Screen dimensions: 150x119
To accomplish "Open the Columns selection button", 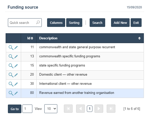I will point(56,23).
